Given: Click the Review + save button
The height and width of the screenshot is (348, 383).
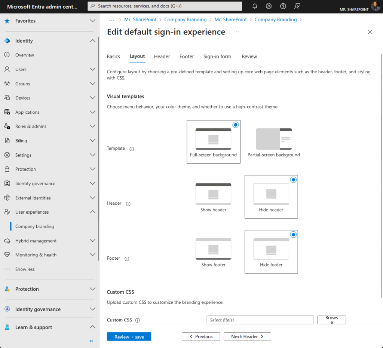Looking at the screenshot, I should point(129,337).
